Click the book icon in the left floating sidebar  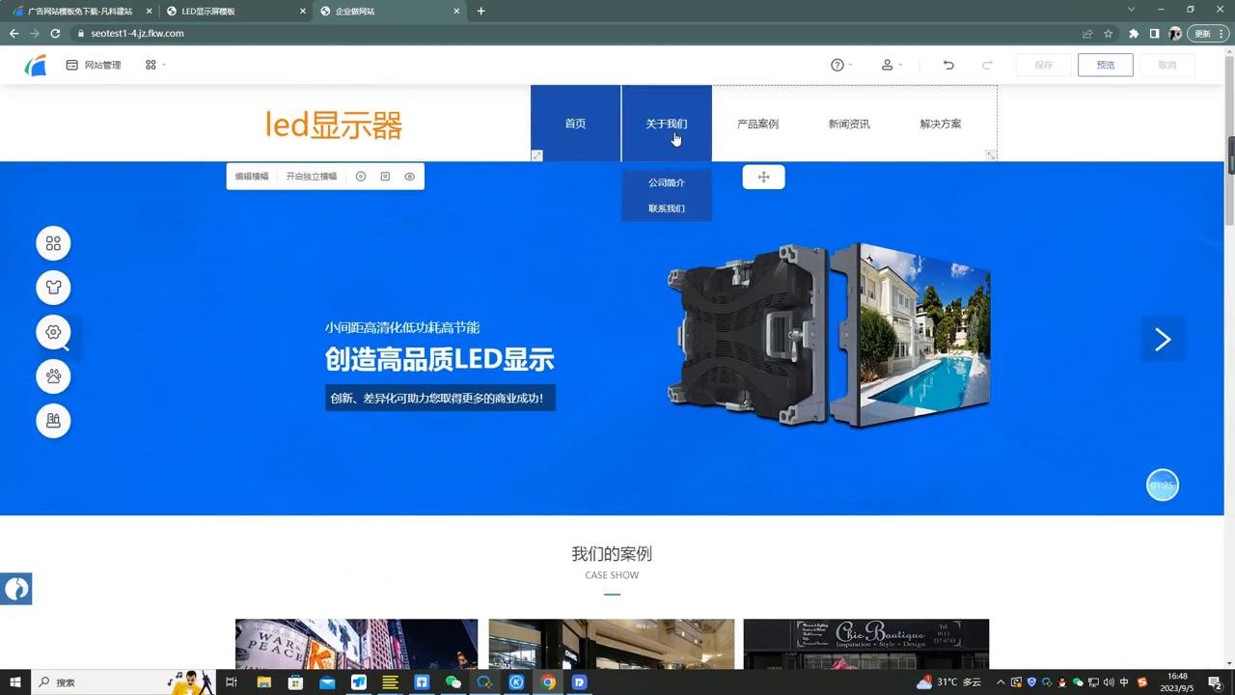53,420
